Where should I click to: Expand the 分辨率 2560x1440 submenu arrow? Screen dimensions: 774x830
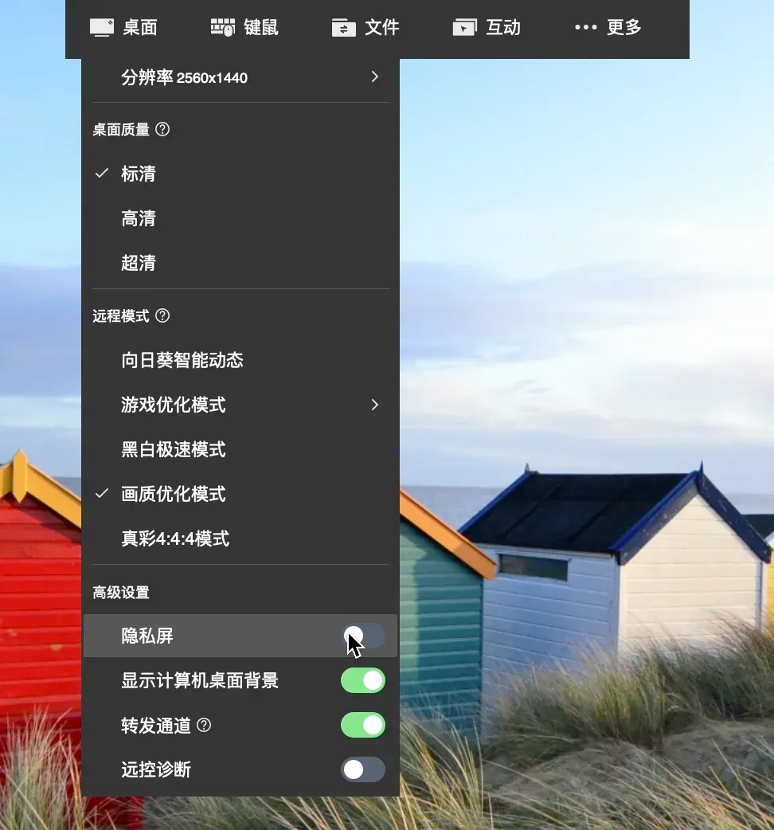pyautogui.click(x=374, y=76)
